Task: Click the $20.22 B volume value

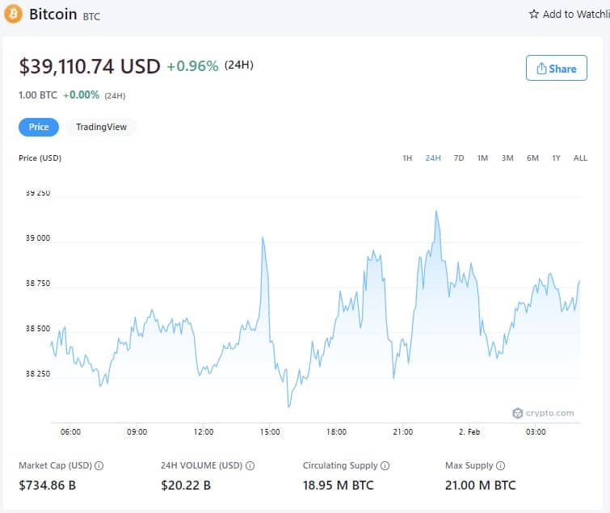Action: 186,486
